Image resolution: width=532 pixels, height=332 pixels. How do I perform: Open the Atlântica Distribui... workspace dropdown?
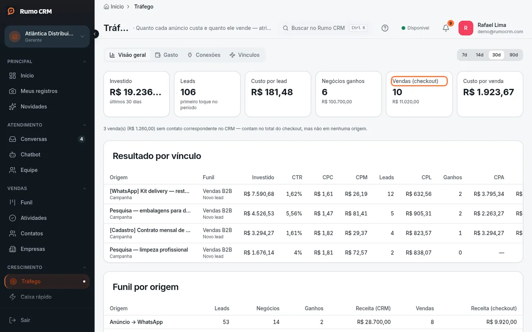[47, 37]
